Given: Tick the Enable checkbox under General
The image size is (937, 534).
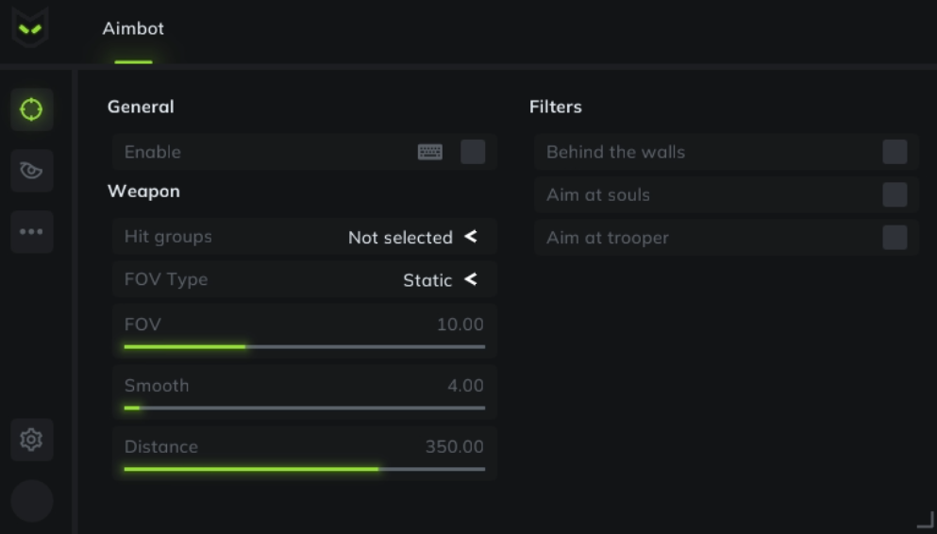Looking at the screenshot, I should tap(473, 152).
